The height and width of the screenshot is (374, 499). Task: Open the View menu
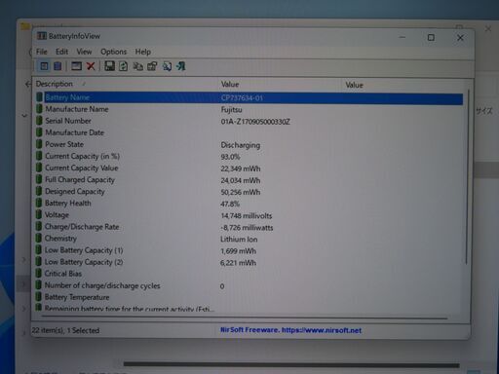(x=84, y=52)
